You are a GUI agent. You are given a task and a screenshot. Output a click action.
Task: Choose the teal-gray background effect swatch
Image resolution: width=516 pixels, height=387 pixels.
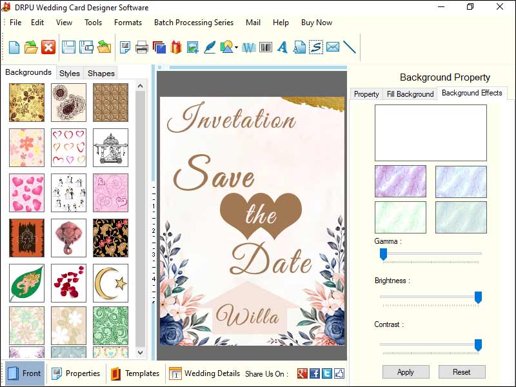point(461,217)
